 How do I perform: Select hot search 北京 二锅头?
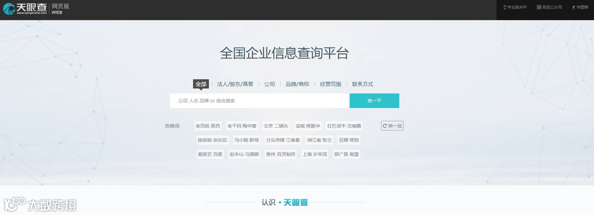276,126
